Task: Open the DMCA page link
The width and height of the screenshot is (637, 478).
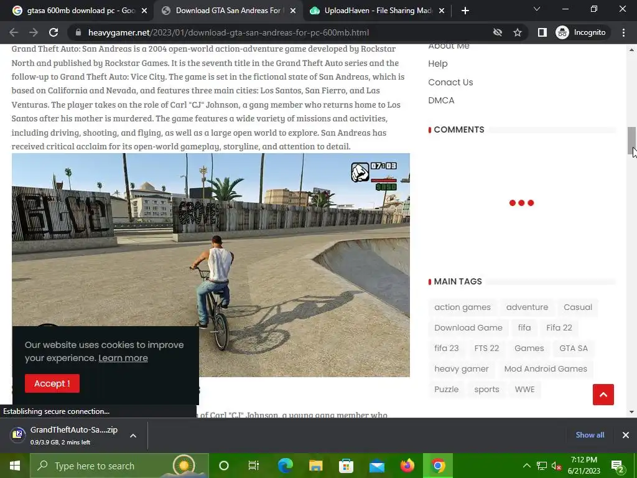Action: tap(441, 100)
